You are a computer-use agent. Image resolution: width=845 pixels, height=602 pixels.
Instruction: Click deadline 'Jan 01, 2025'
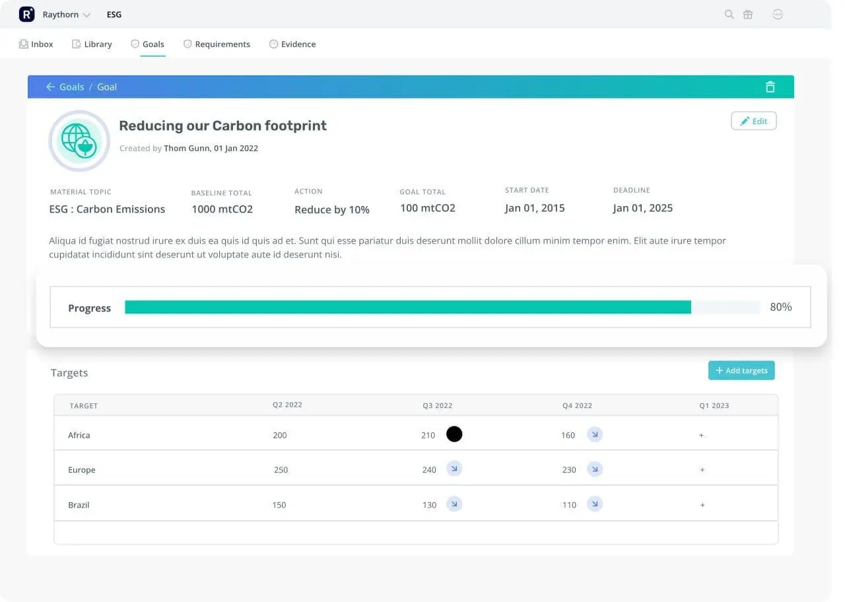(643, 208)
